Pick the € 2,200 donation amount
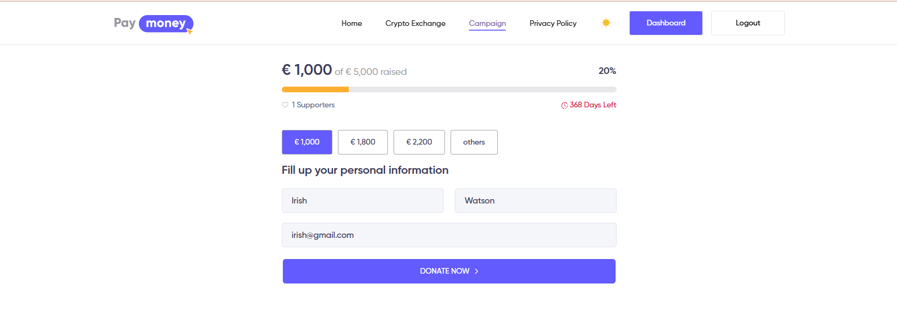Screen dimensions: 897x324 pos(419,142)
